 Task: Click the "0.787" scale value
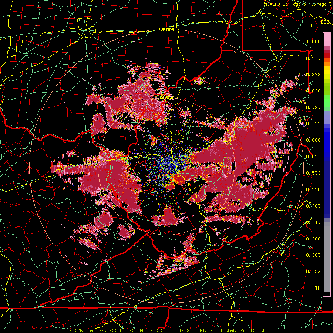pos(313,107)
